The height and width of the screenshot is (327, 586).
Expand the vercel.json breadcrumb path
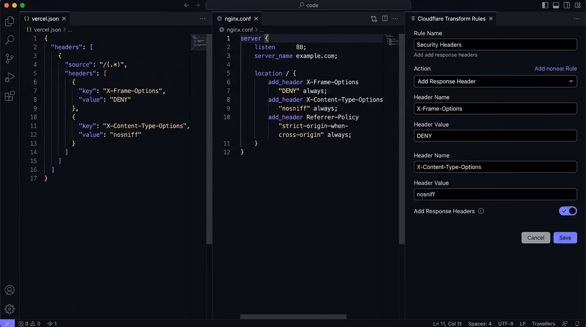tap(70, 30)
